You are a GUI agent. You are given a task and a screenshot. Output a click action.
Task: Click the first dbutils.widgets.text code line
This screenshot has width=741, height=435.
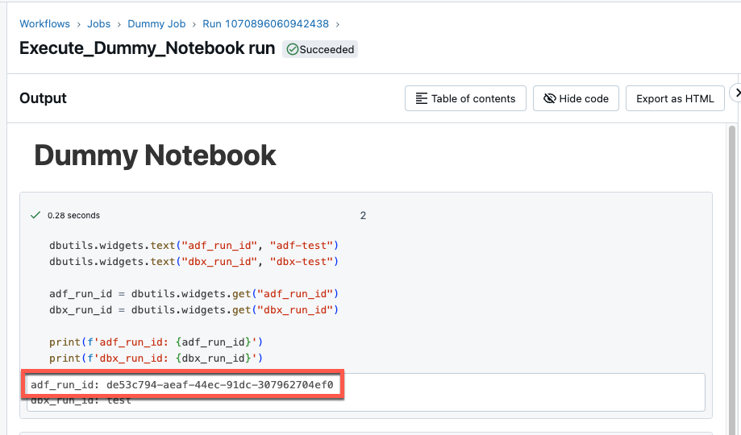point(194,245)
